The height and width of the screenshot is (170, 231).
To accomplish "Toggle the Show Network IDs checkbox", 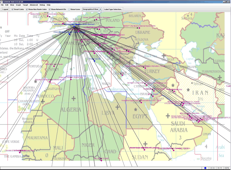I will click(x=50, y=9).
